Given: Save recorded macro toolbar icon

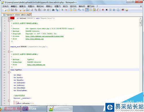Looking at the screenshot, I should point(118,10).
